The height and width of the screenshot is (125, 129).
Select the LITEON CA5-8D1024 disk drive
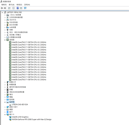[x=20, y=105]
